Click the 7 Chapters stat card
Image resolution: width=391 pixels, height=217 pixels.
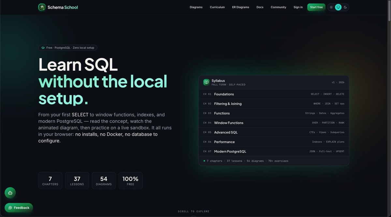[x=50, y=181]
